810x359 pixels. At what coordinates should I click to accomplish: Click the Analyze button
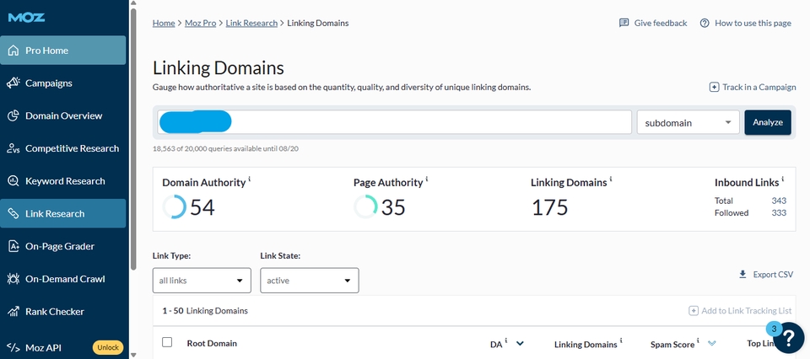click(768, 123)
